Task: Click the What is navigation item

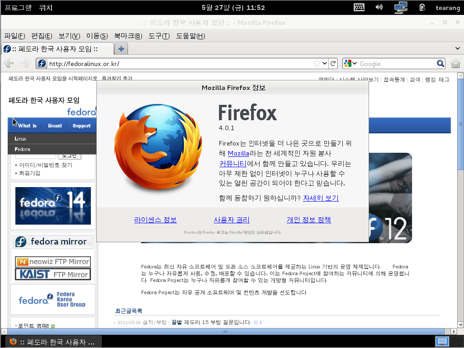Action: coord(27,126)
